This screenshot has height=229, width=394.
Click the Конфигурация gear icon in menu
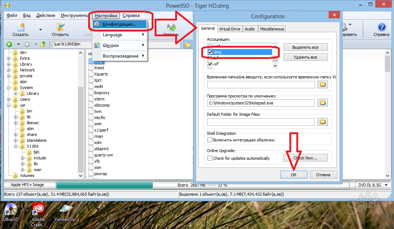pos(97,24)
